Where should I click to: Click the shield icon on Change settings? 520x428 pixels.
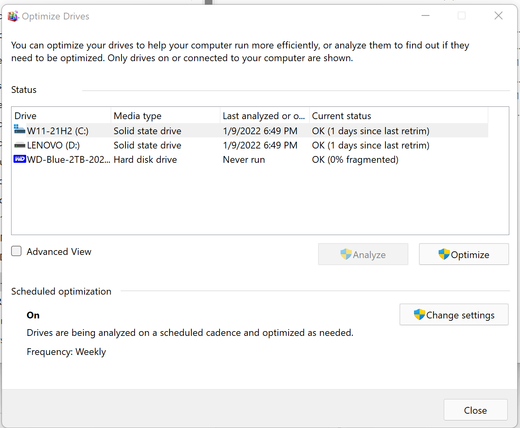pos(420,314)
